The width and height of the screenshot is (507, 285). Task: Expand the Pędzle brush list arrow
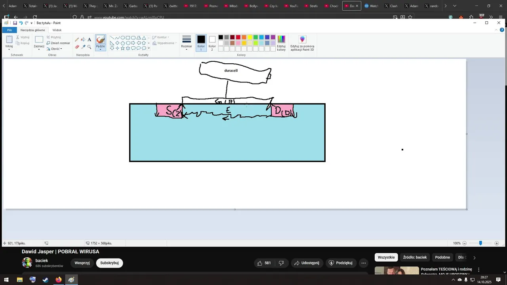point(101,49)
